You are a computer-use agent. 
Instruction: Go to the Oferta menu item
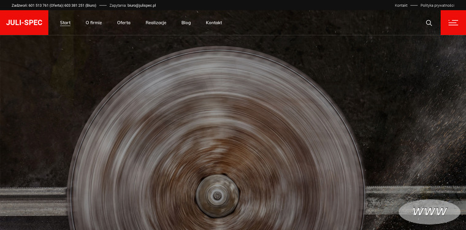coord(124,23)
